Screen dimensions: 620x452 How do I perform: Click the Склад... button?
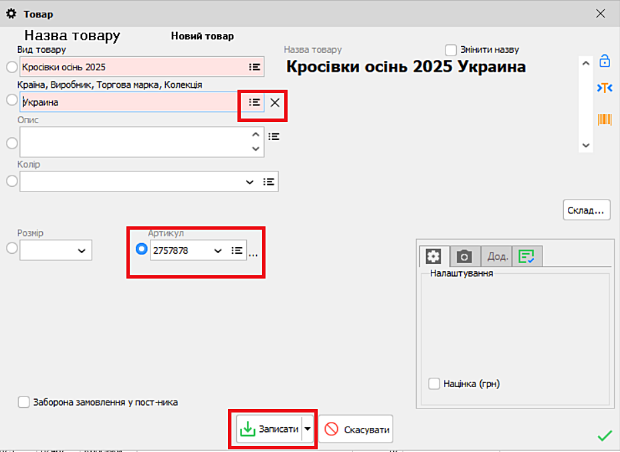tap(587, 210)
